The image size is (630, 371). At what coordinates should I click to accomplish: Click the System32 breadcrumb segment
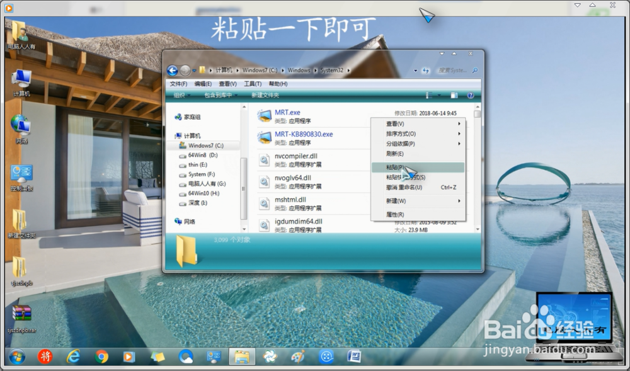331,71
